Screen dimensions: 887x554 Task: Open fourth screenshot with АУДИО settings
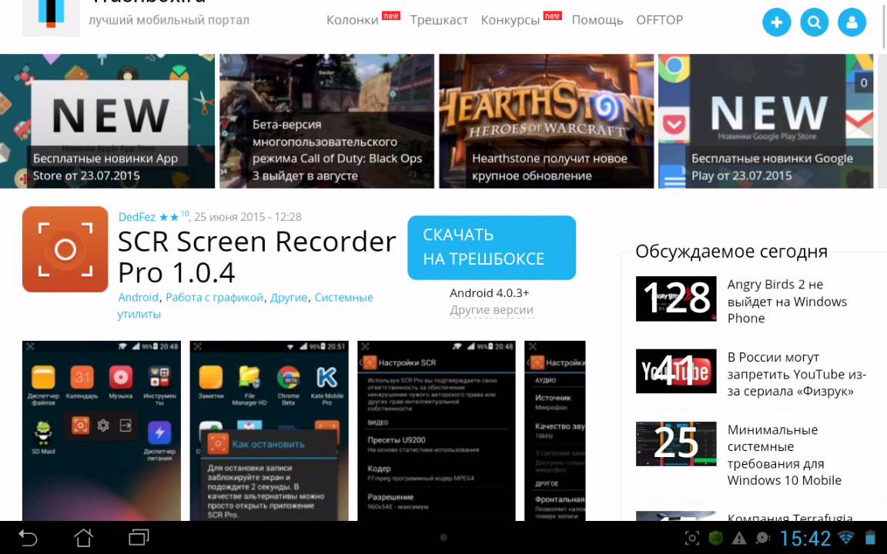tap(555, 431)
